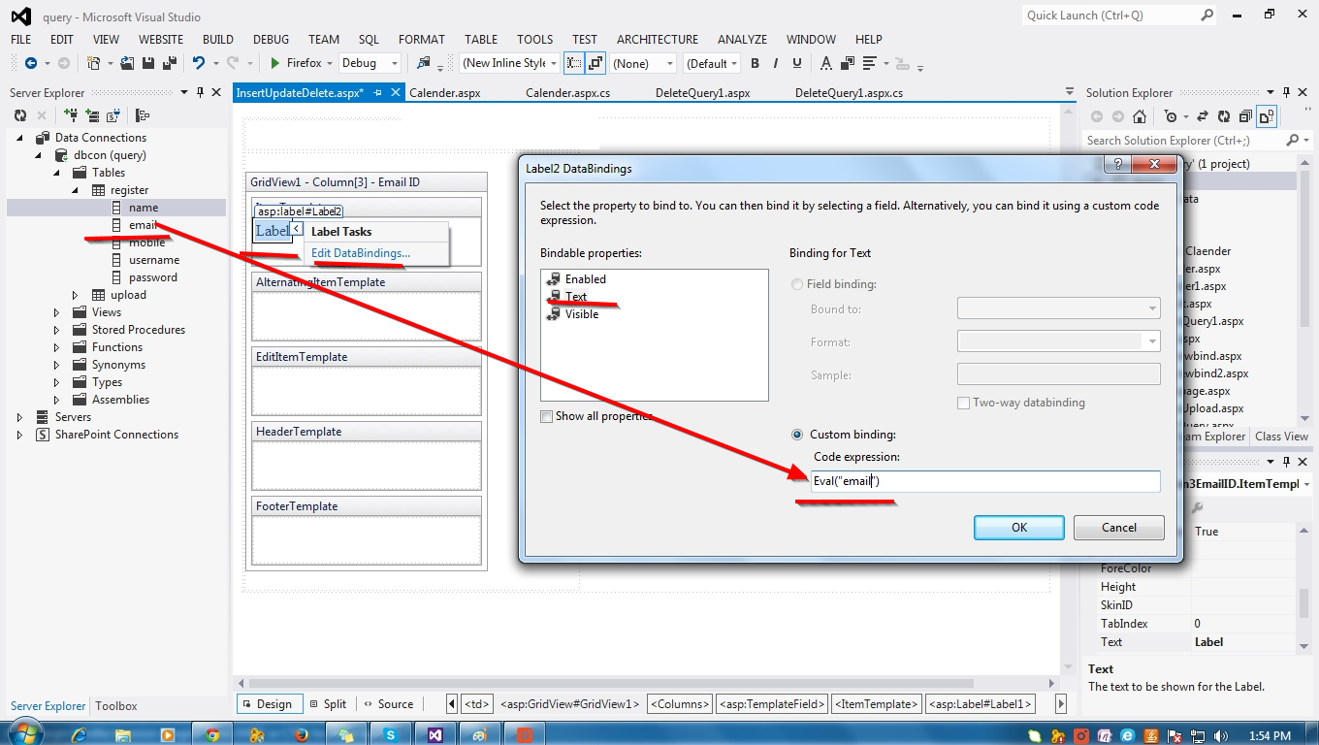This screenshot has width=1319, height=745.
Task: Toggle Bold formatting on the toolbar
Action: tap(756, 63)
